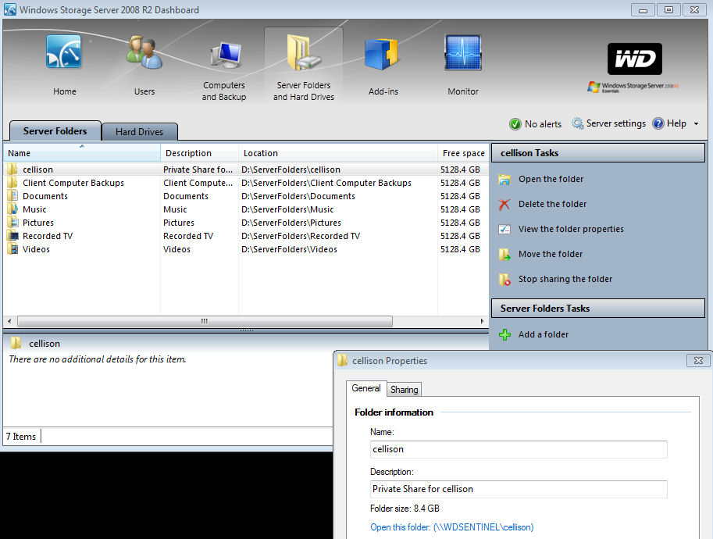Click the folder list left scroll arrow
Viewport: 713px width, 539px height.
[x=9, y=321]
